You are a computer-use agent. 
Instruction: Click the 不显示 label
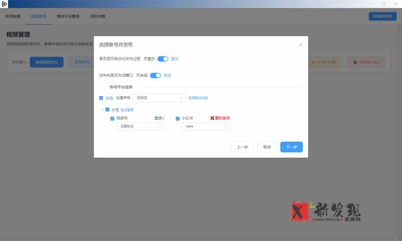[149, 59]
